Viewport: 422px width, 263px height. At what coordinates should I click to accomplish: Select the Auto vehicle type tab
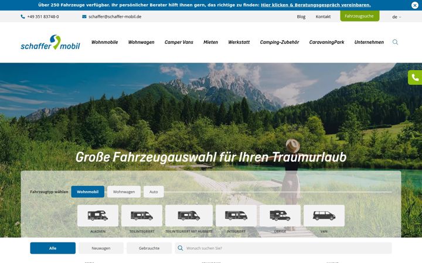click(154, 192)
